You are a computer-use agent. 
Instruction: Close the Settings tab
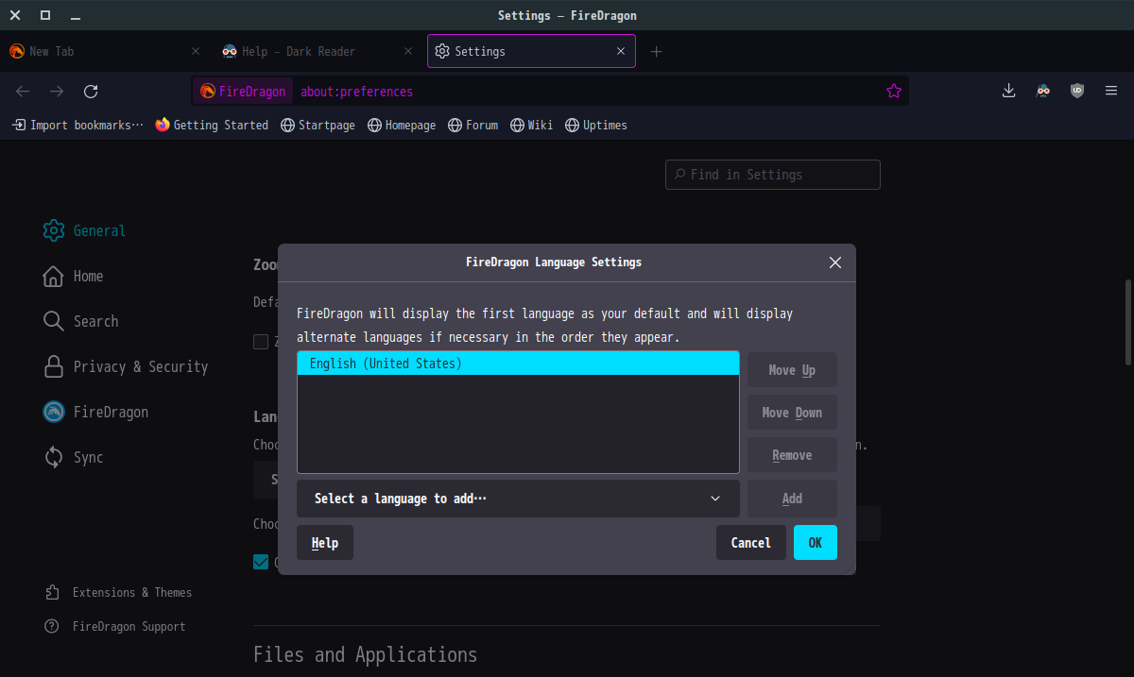click(621, 51)
